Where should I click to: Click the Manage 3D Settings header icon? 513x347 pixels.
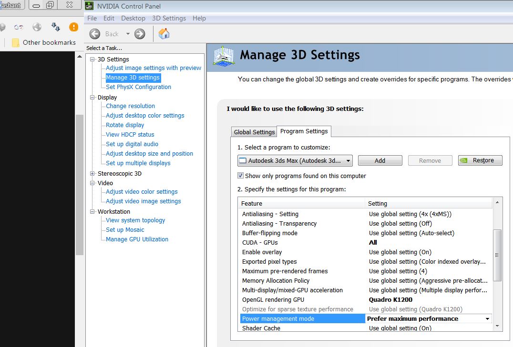pyautogui.click(x=224, y=56)
